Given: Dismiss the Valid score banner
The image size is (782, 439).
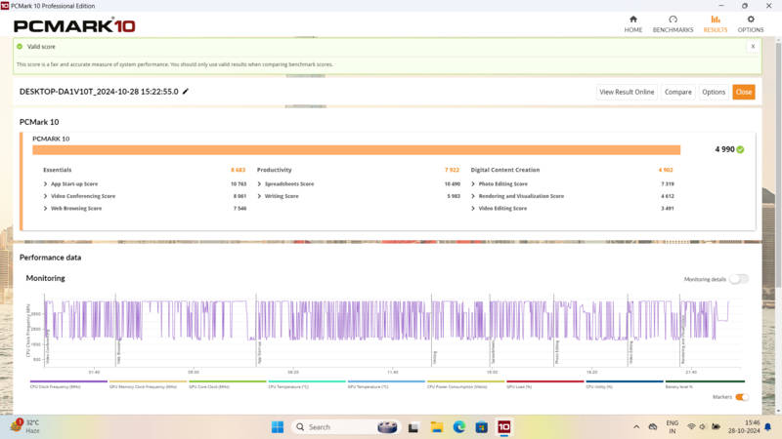Looking at the screenshot, I should [x=753, y=46].
